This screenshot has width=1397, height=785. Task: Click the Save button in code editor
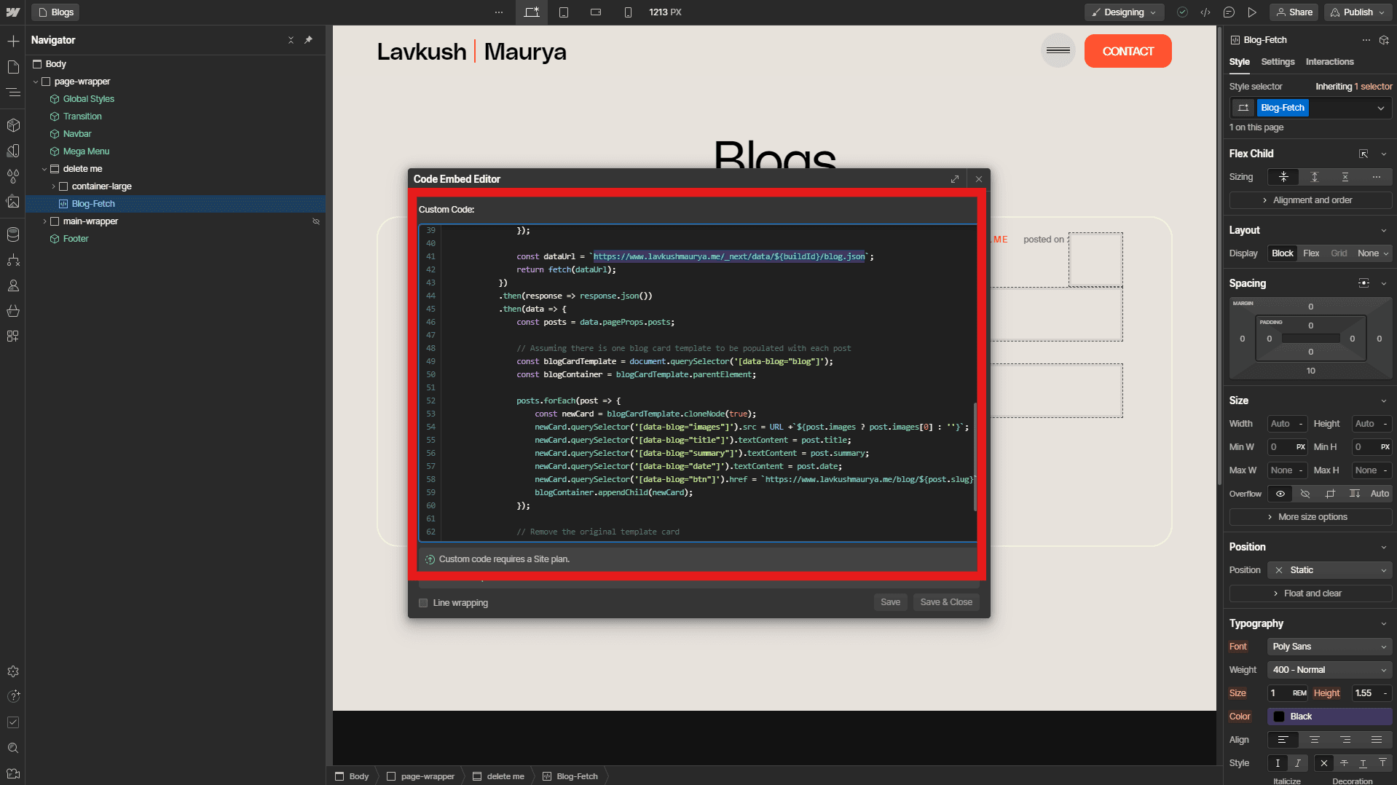[x=890, y=602]
